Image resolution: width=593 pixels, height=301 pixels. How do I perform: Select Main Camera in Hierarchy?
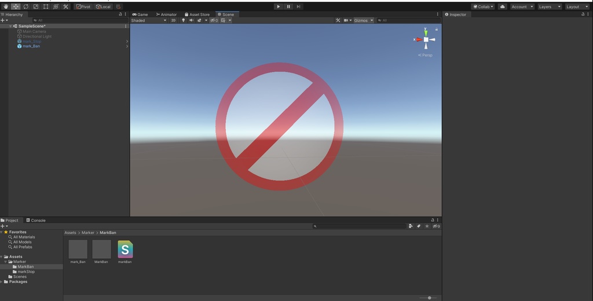pos(34,31)
